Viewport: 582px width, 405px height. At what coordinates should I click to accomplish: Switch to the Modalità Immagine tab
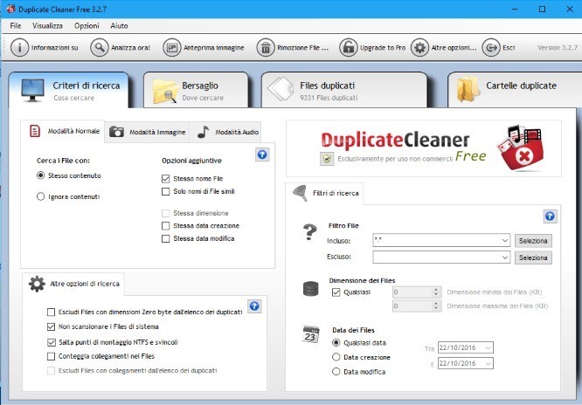point(148,132)
